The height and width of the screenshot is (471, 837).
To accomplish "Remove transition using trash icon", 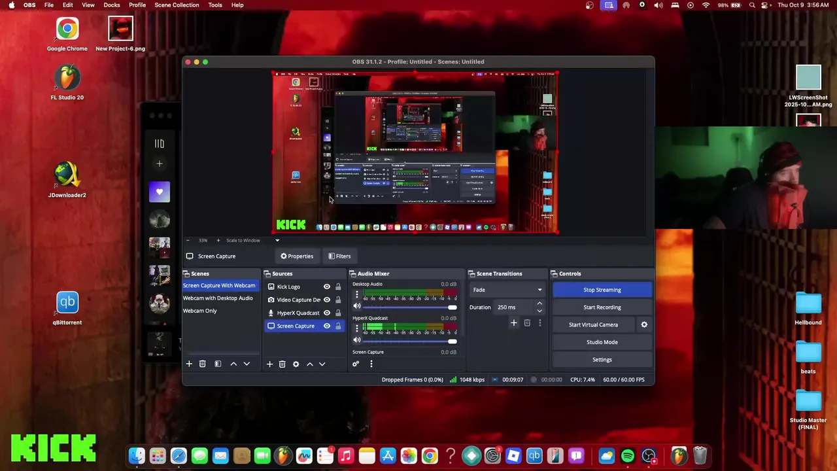I will (527, 323).
